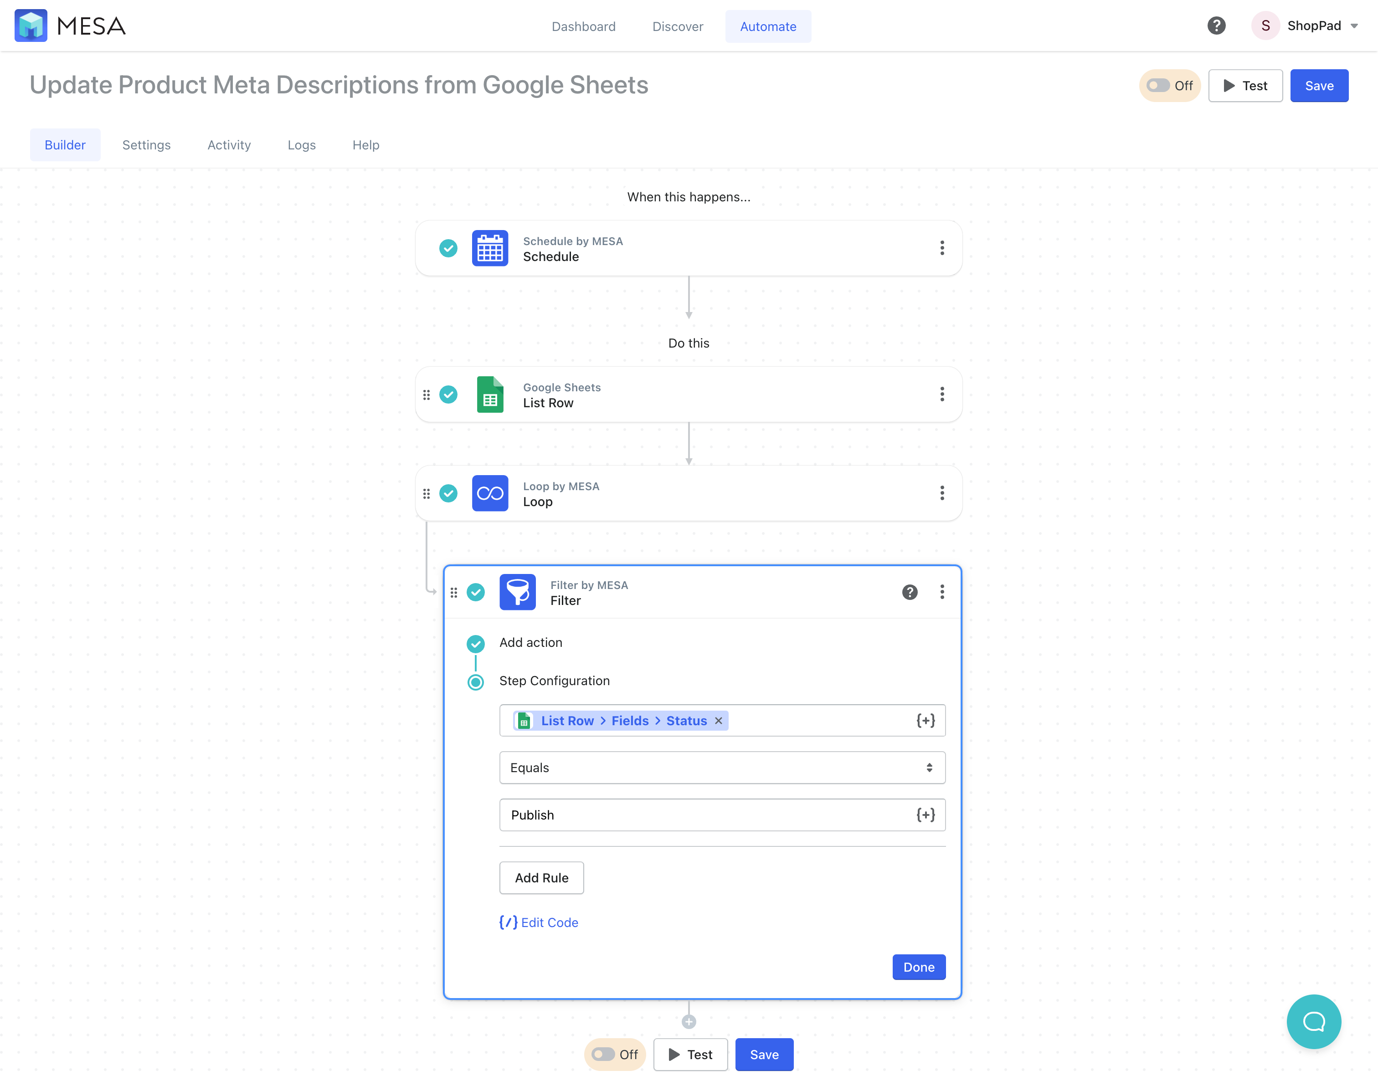The width and height of the screenshot is (1378, 1086).
Task: Click the ShopPad avatar circle
Action: [x=1265, y=26]
